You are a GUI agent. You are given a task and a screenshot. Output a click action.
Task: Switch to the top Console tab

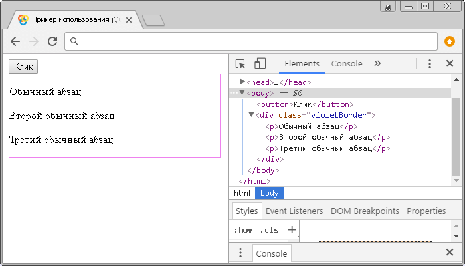(347, 64)
